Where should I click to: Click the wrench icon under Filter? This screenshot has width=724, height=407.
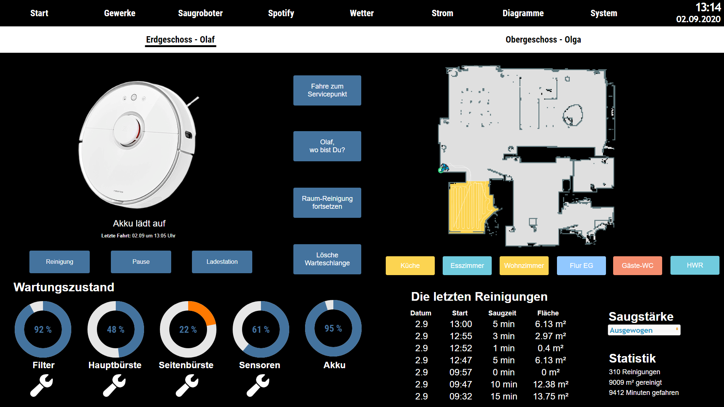pyautogui.click(x=41, y=385)
